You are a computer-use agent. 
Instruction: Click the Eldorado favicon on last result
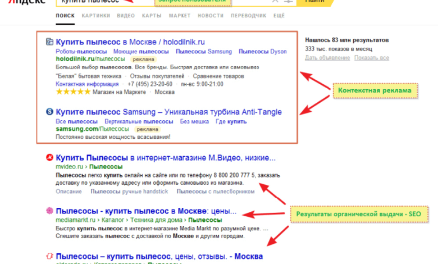click(49, 256)
